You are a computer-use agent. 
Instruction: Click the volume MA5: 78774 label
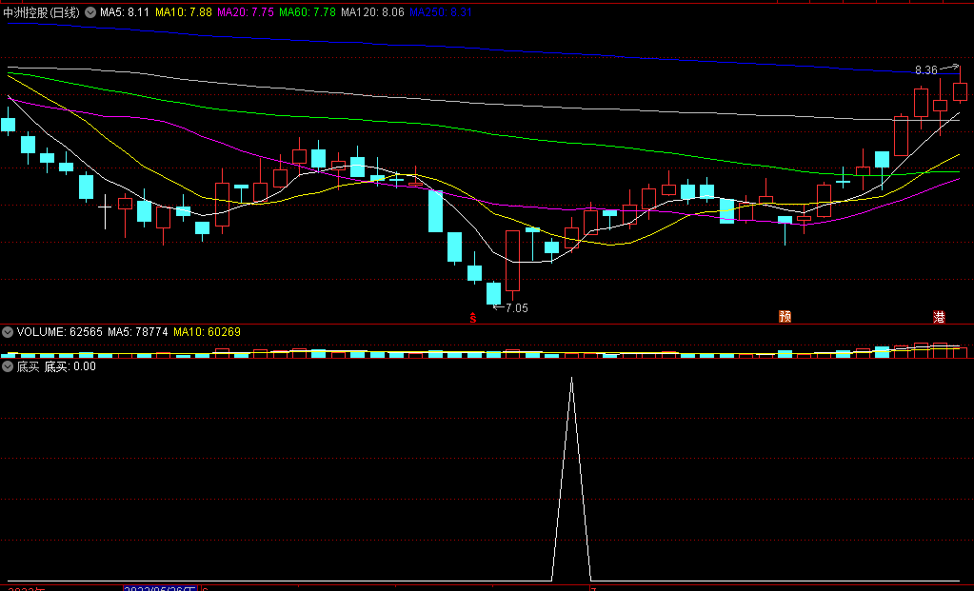[138, 332]
